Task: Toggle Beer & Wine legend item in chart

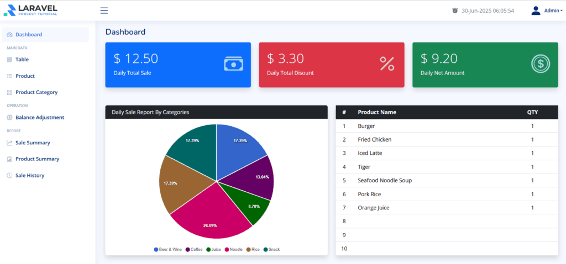Action: coord(168,250)
